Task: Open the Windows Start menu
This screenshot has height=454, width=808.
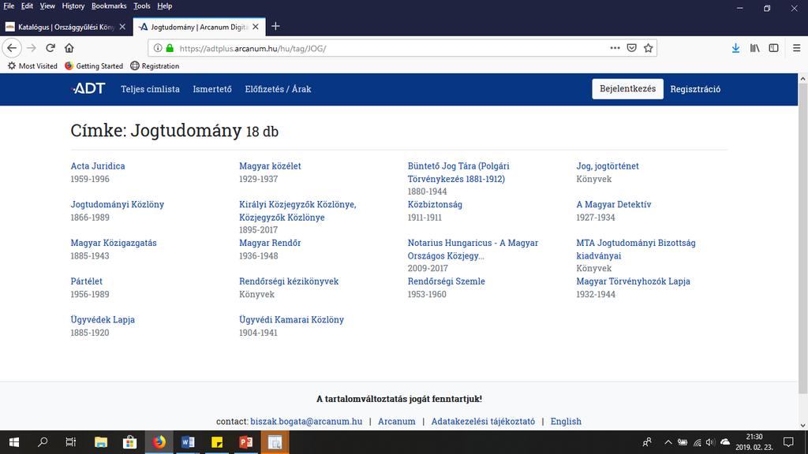Action: tap(14, 442)
